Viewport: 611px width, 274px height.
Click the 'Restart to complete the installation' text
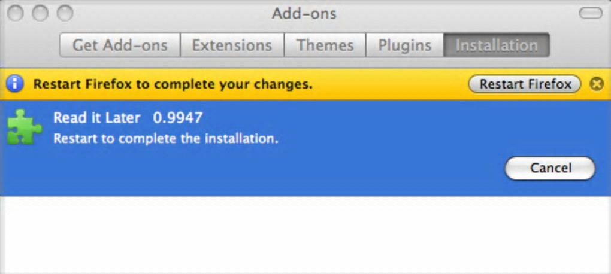click(166, 139)
